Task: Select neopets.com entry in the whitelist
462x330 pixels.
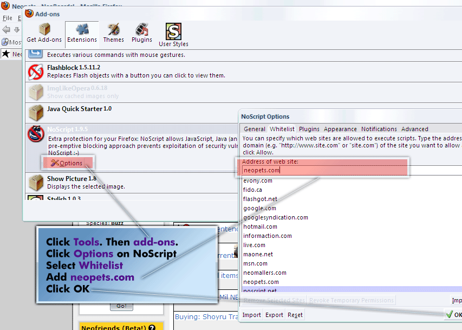Action: pos(352,282)
